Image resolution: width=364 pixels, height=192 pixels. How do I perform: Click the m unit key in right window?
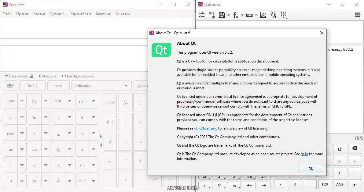click(234, 186)
